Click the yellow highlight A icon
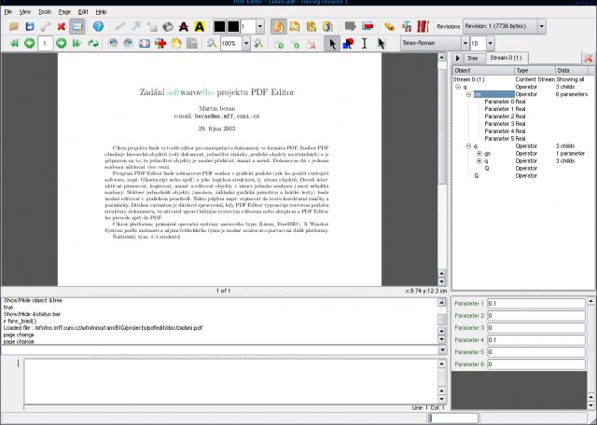 click(200, 27)
